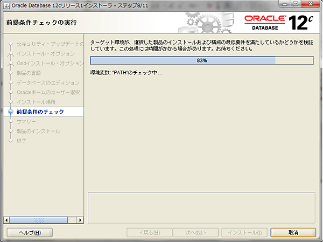Click the sidebar scroll right arrow
The height and width of the screenshot is (242, 323).
[x=80, y=220]
